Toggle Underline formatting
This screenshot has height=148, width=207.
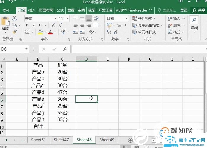40,25
